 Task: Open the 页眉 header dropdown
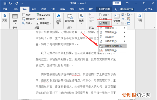(x=104, y=15)
